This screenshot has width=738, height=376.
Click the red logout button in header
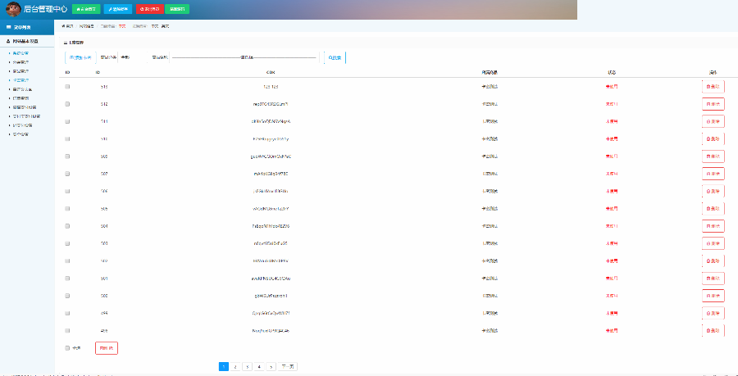point(150,9)
